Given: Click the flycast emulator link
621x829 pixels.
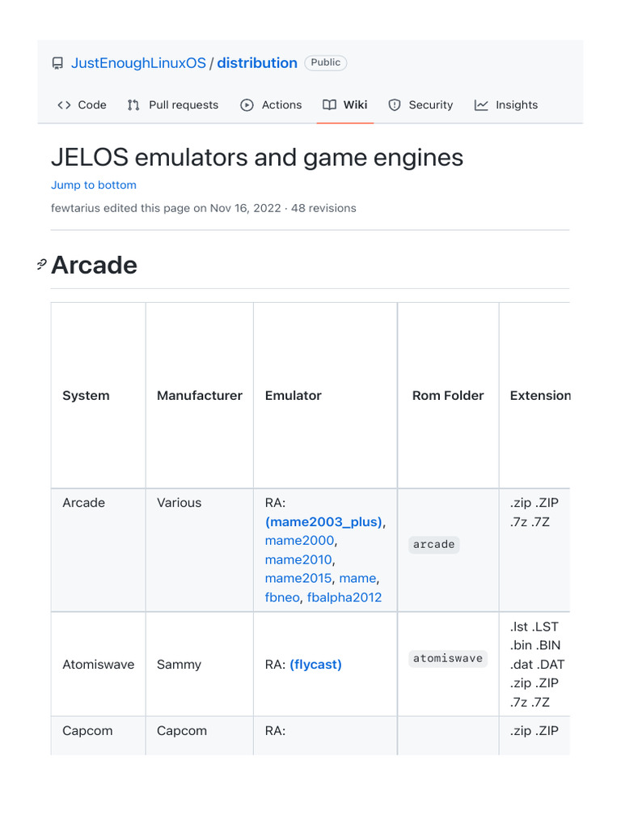Looking at the screenshot, I should 315,665.
